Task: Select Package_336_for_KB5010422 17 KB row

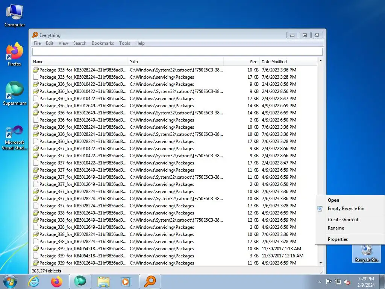Action: tap(174, 98)
